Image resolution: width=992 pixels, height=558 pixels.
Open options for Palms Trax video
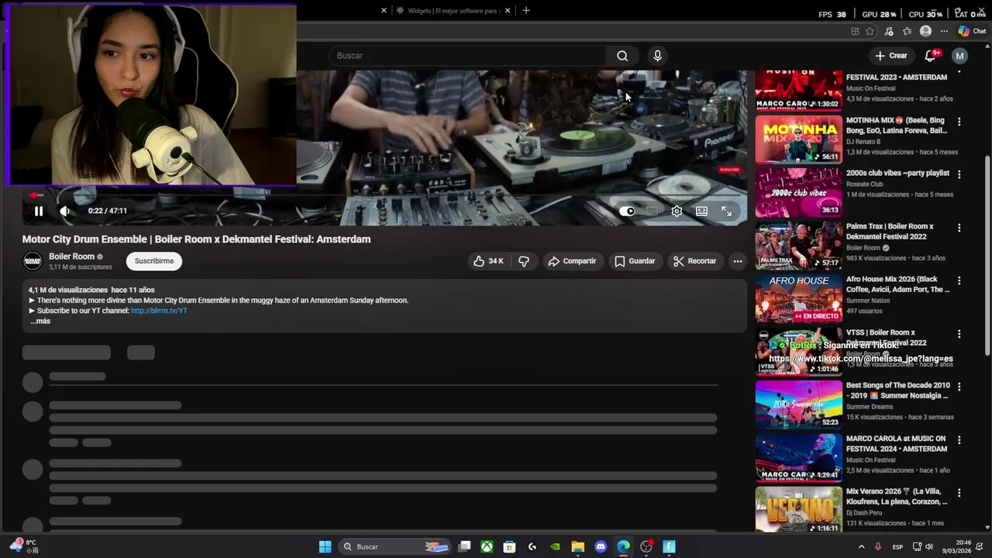pos(959,228)
